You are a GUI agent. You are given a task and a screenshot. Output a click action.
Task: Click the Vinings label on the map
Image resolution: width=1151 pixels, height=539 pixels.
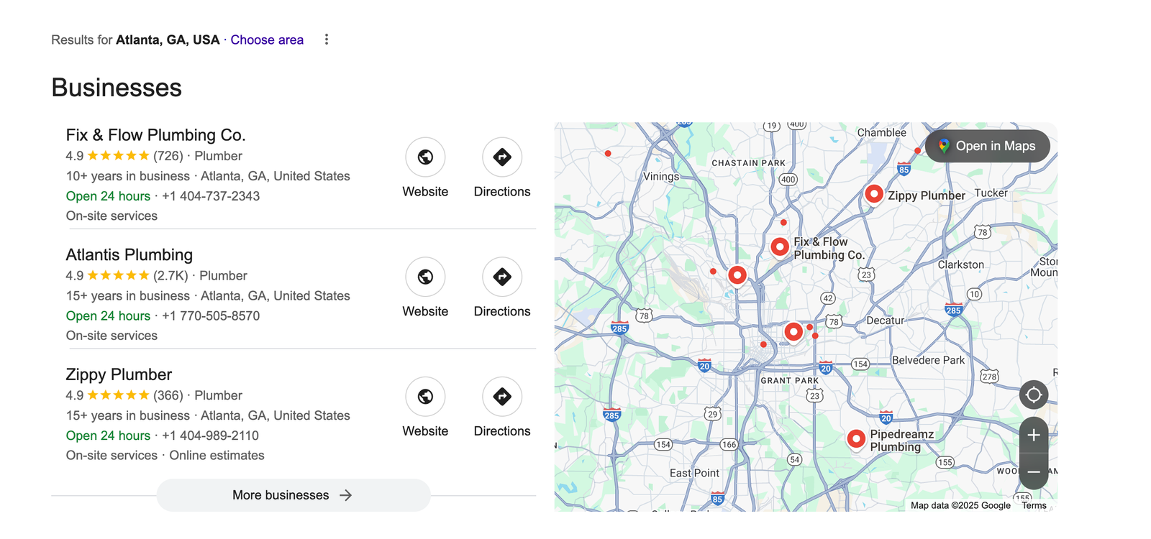click(661, 176)
